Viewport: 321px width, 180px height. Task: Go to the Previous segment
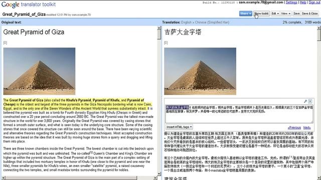pyautogui.click(x=294, y=128)
